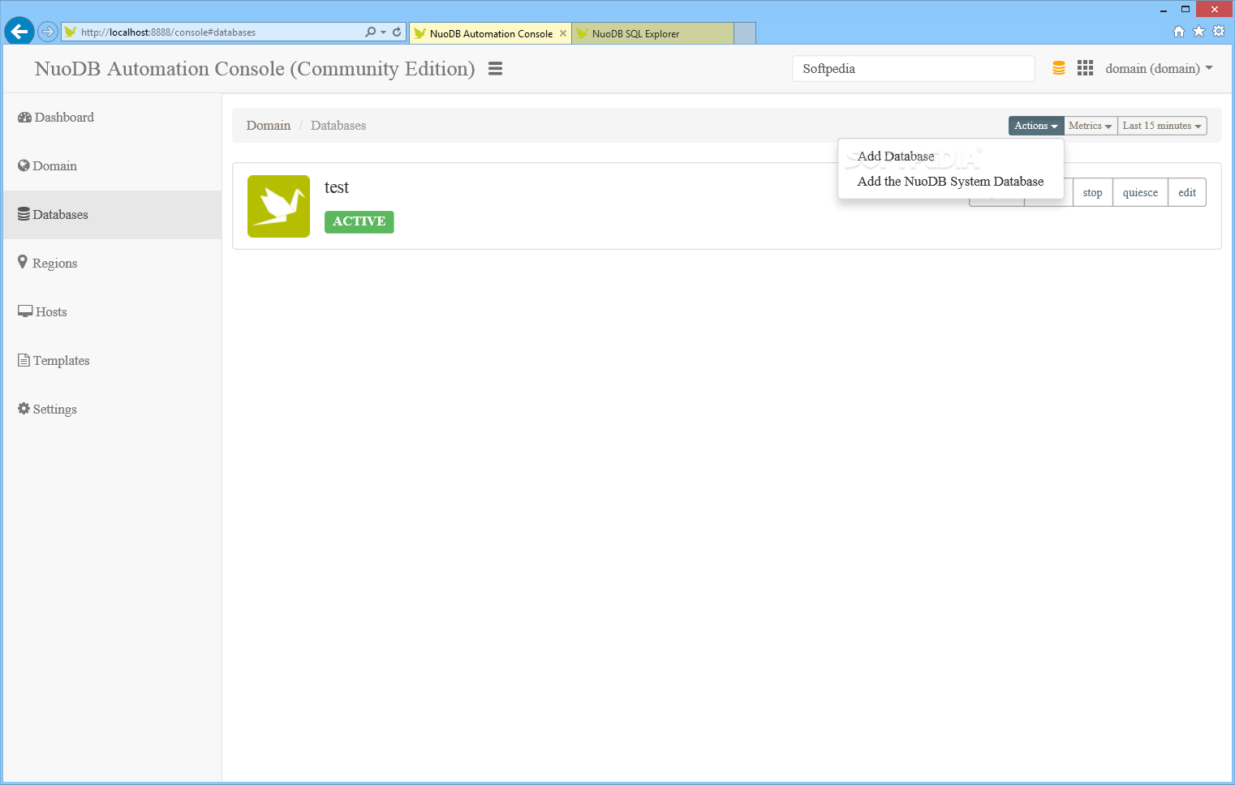Image resolution: width=1235 pixels, height=785 pixels.
Task: Click the Databases breadcrumb
Action: point(338,126)
